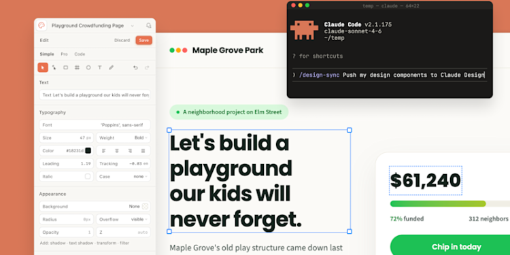
Task: Select the pointer selection tool
Action: [43, 67]
